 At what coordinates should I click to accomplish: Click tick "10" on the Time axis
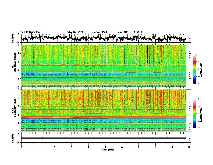(x=189, y=147)
